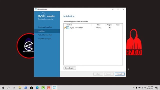Select Installation Complete step
This screenshot has width=160, height=90.
coord(44,39)
